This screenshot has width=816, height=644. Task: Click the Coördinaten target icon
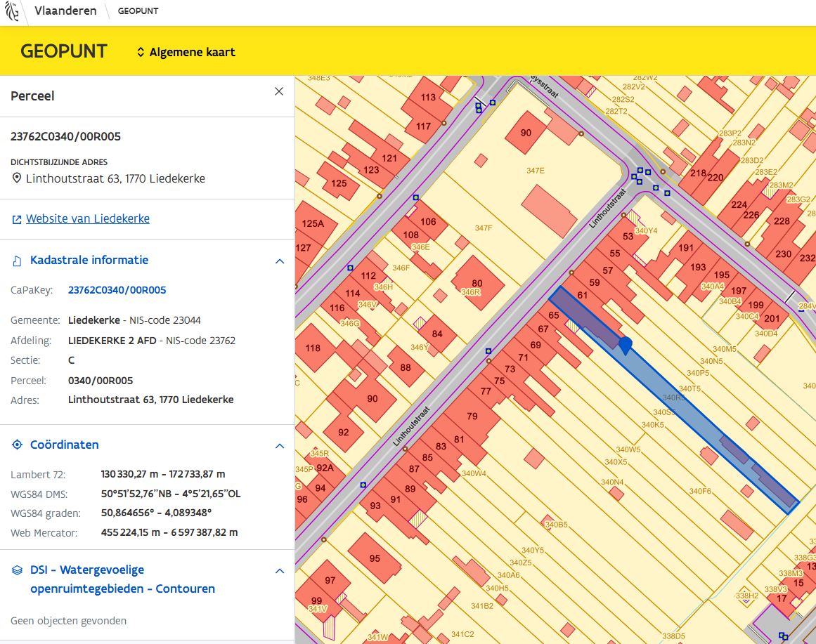point(17,445)
